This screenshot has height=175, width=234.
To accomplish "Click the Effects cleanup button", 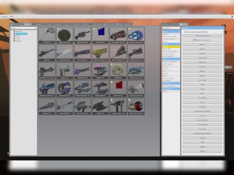I will click(203, 71).
